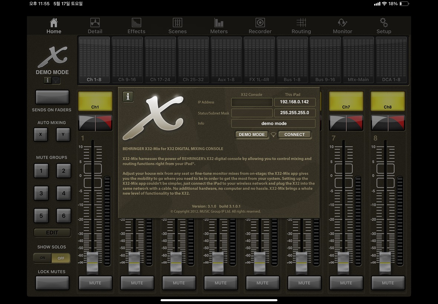
Task: Click the info icon under DEMO MODE
Action: [48, 80]
